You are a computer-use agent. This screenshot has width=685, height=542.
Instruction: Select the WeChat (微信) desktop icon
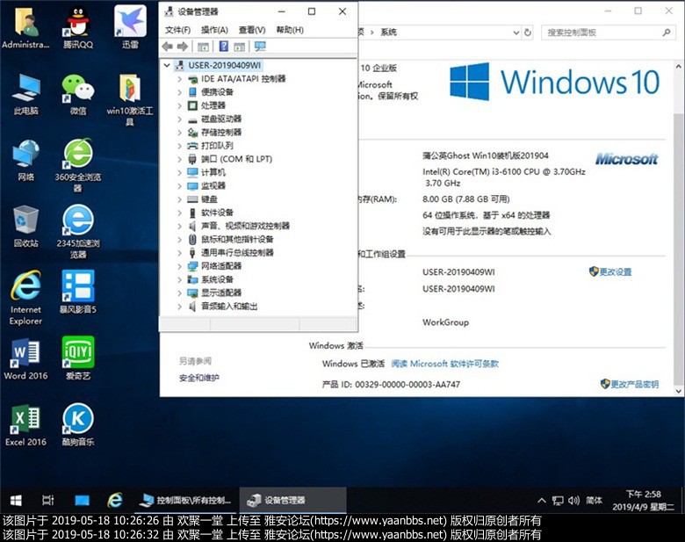78,94
